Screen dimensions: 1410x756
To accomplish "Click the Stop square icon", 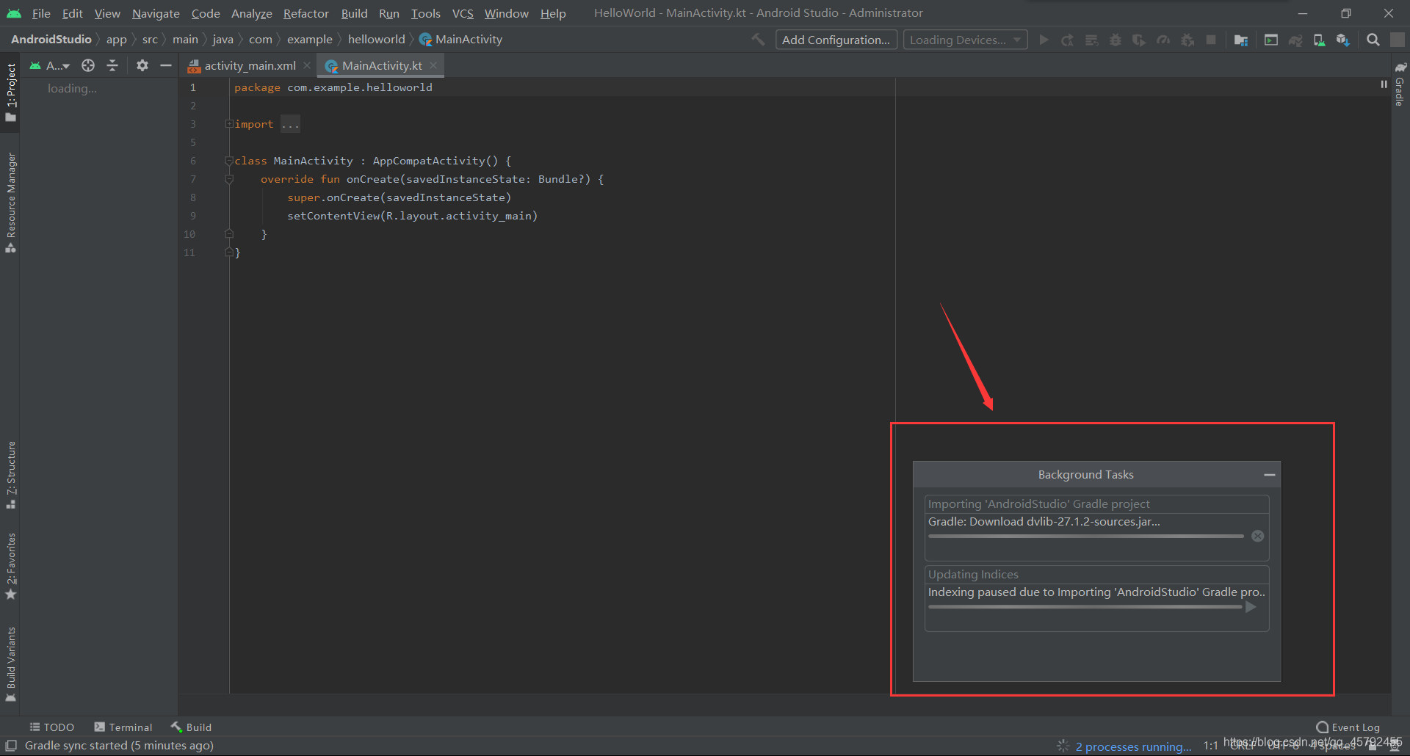I will 1211,40.
